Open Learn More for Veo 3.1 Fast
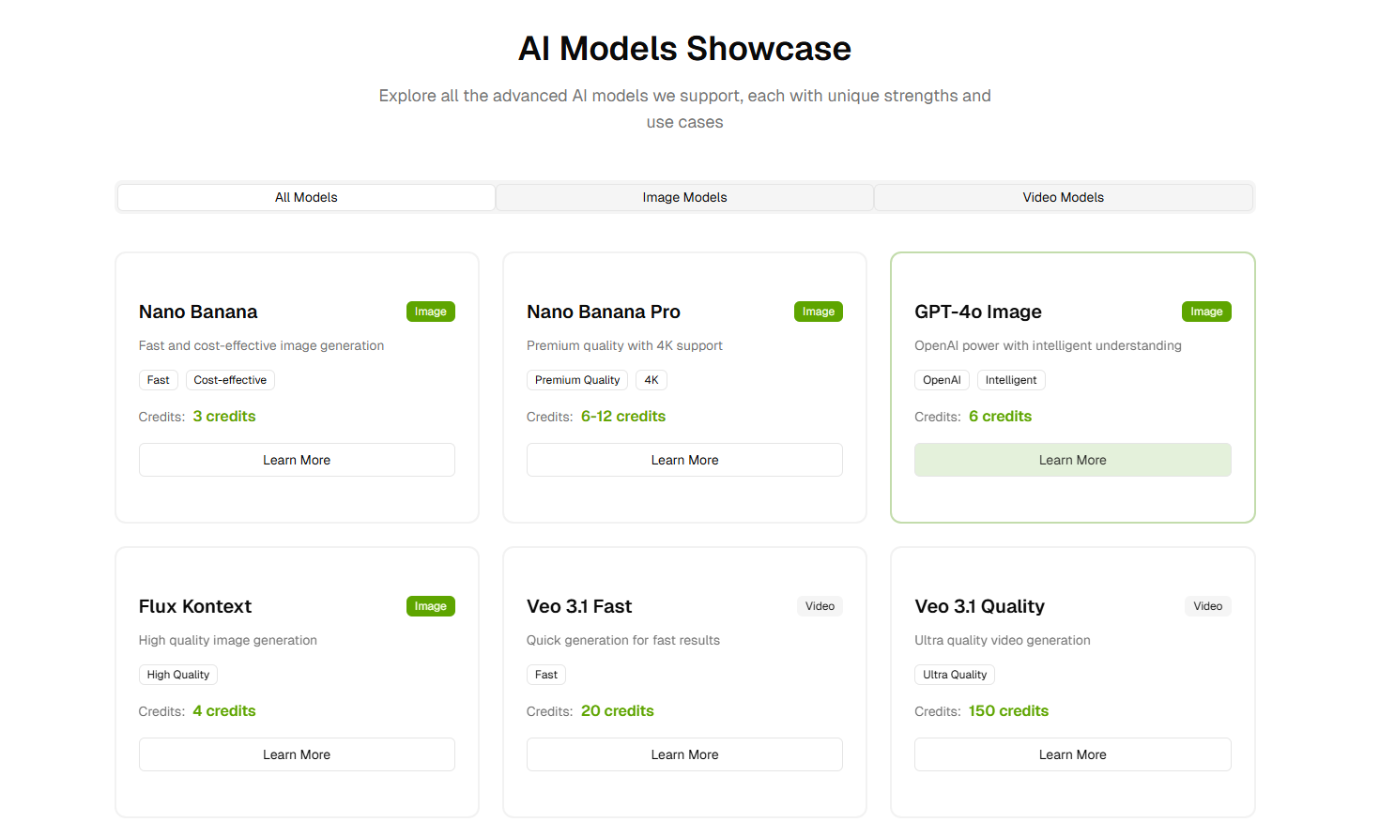Screen dimensions: 1395x837 click(684, 754)
